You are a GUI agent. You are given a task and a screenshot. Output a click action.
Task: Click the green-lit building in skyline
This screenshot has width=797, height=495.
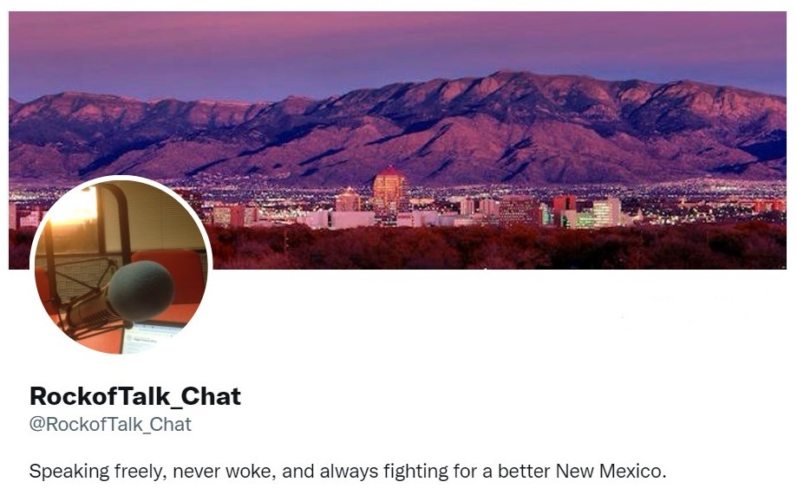point(585,219)
